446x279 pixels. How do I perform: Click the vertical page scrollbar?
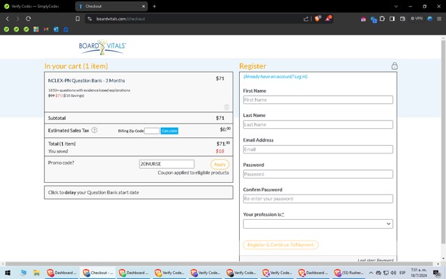coord(443,141)
